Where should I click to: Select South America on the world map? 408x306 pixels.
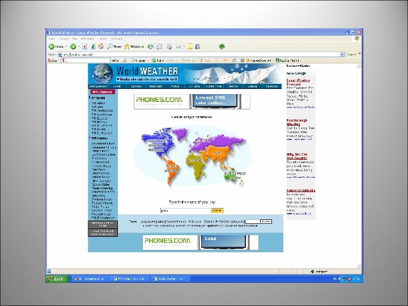172,169
